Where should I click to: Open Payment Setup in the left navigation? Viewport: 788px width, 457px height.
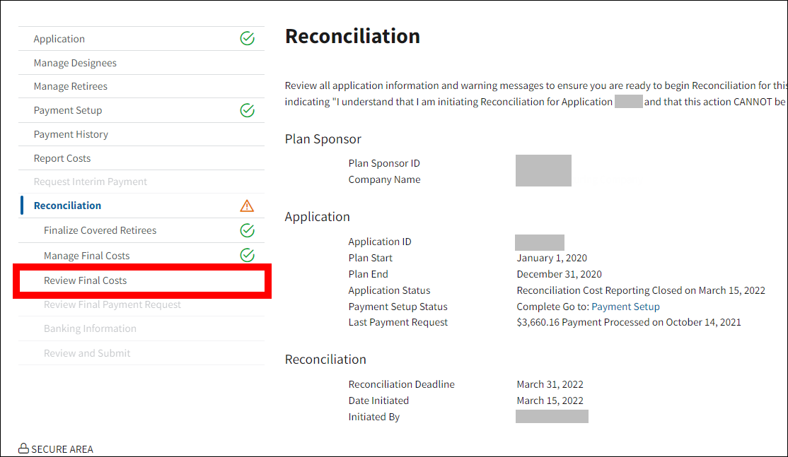tap(68, 110)
